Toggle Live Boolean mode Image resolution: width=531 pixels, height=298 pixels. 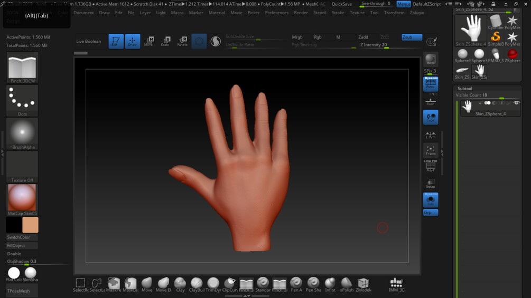(x=88, y=41)
